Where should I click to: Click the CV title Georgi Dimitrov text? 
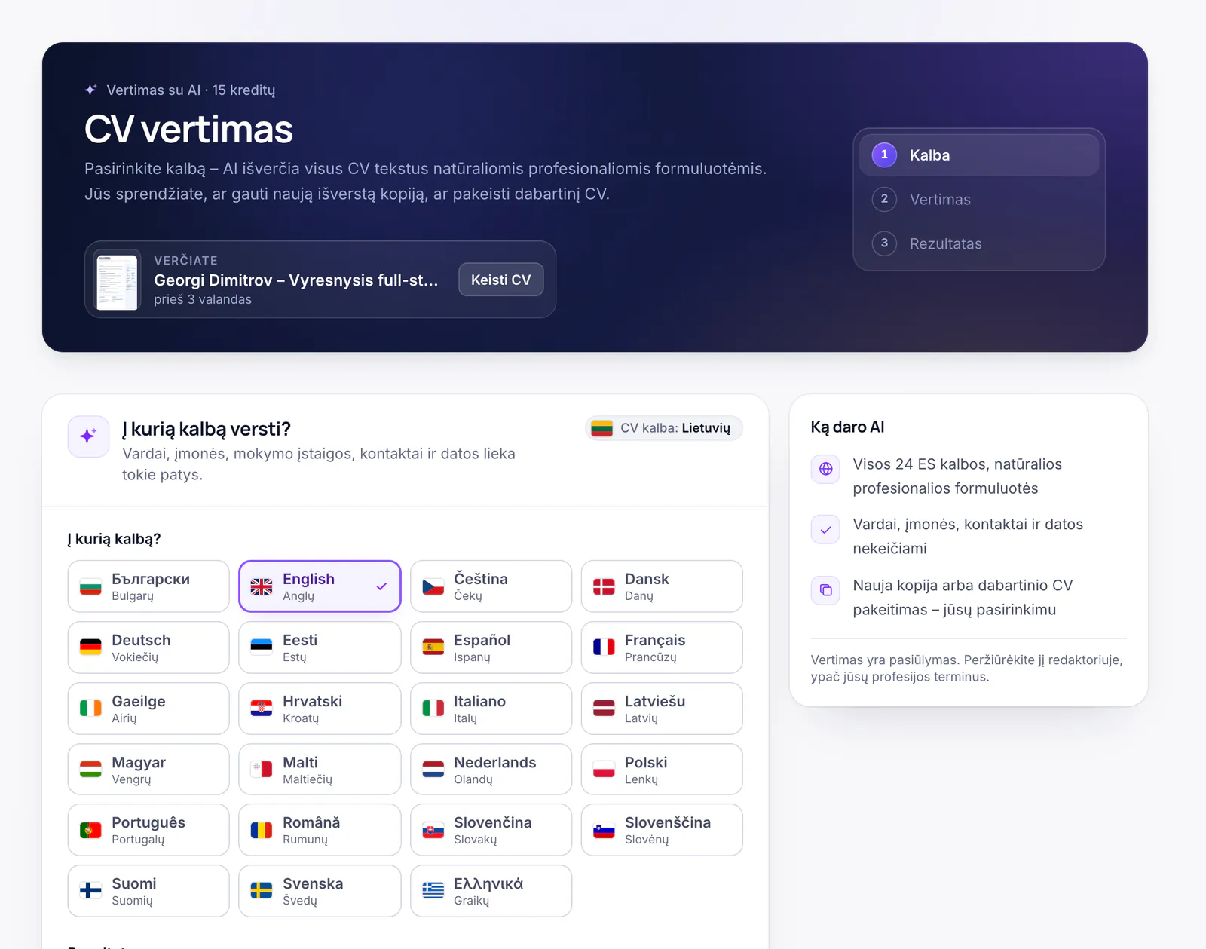tap(295, 280)
